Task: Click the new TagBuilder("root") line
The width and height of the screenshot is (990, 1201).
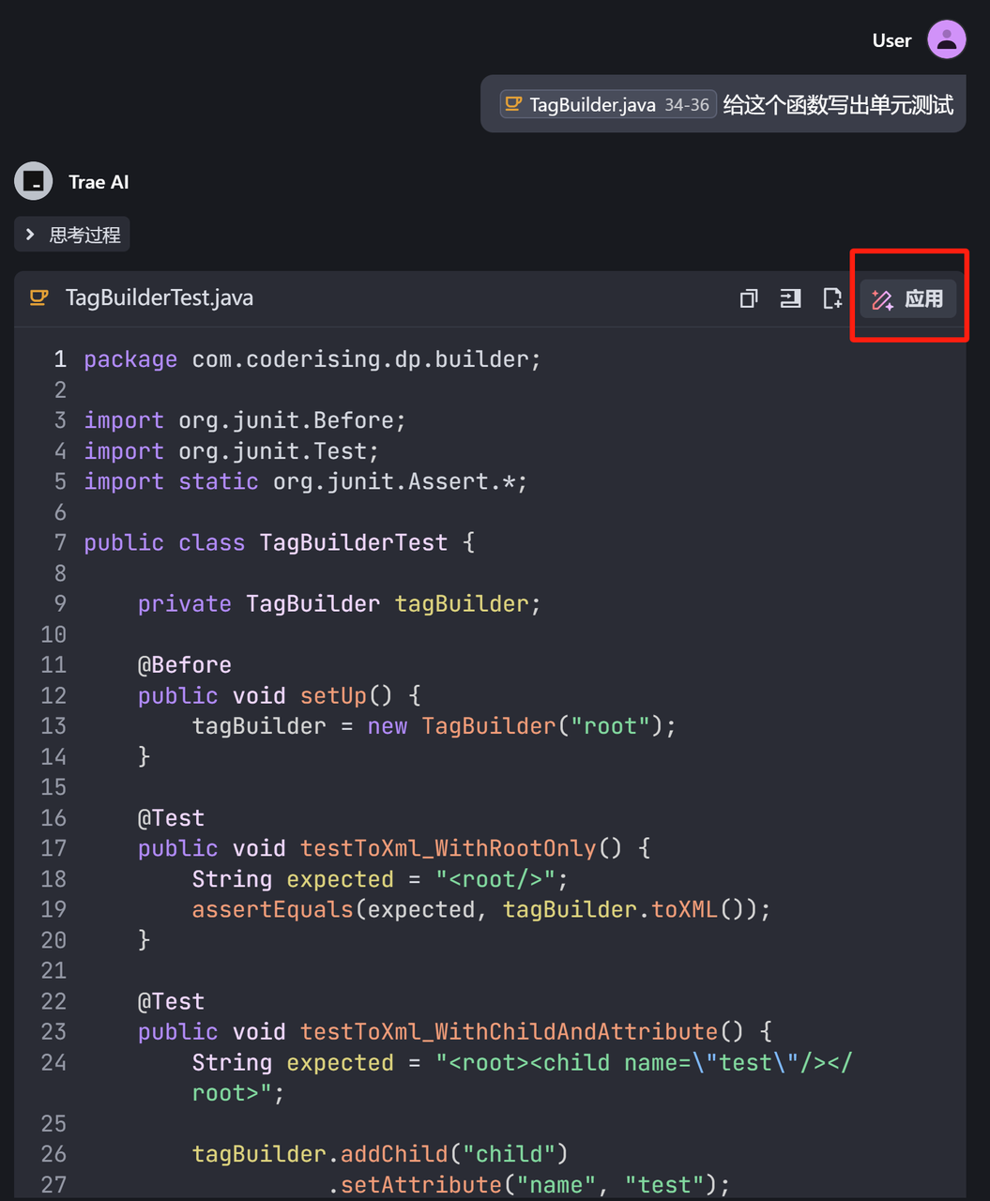Action: [x=434, y=725]
